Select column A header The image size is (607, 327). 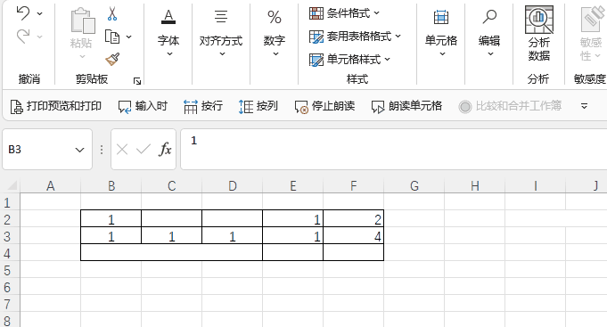50,186
